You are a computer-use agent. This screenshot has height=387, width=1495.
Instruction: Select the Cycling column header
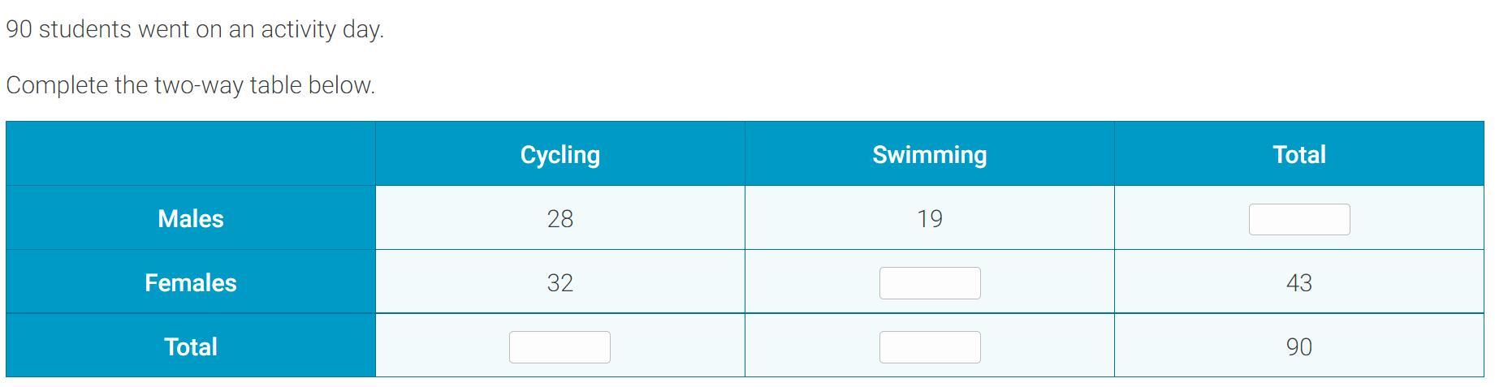coord(560,154)
